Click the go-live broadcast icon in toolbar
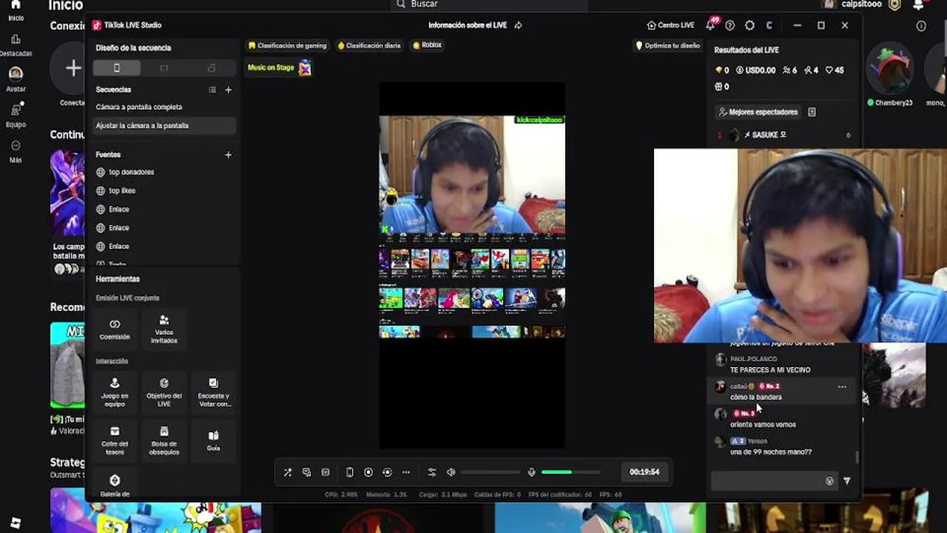The height and width of the screenshot is (533, 947). point(387,472)
